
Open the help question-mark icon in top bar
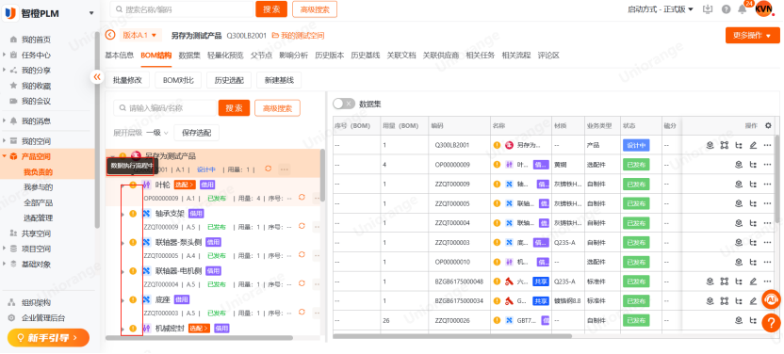point(726,9)
